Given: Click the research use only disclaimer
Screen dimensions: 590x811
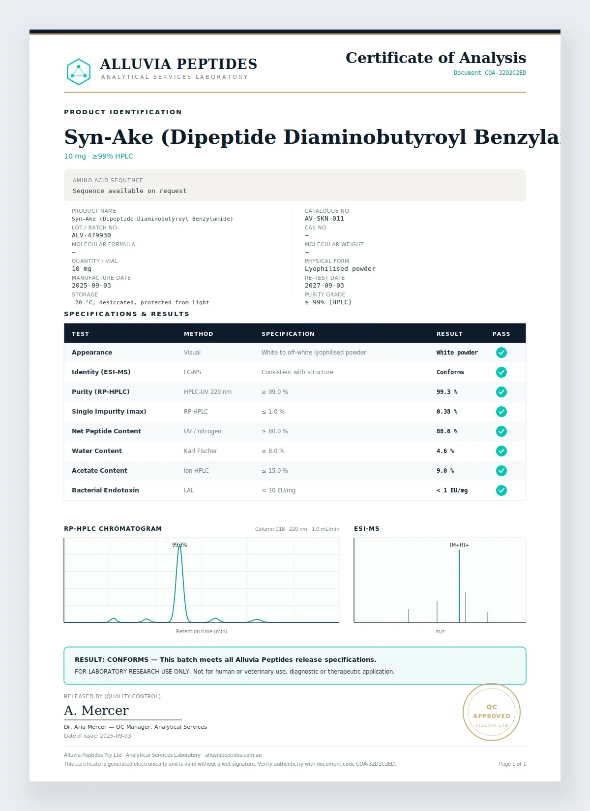Looking at the screenshot, I should click(235, 672).
